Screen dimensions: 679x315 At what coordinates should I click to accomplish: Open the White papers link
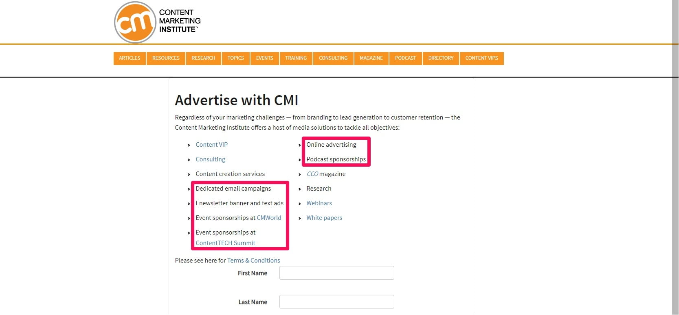[324, 218]
